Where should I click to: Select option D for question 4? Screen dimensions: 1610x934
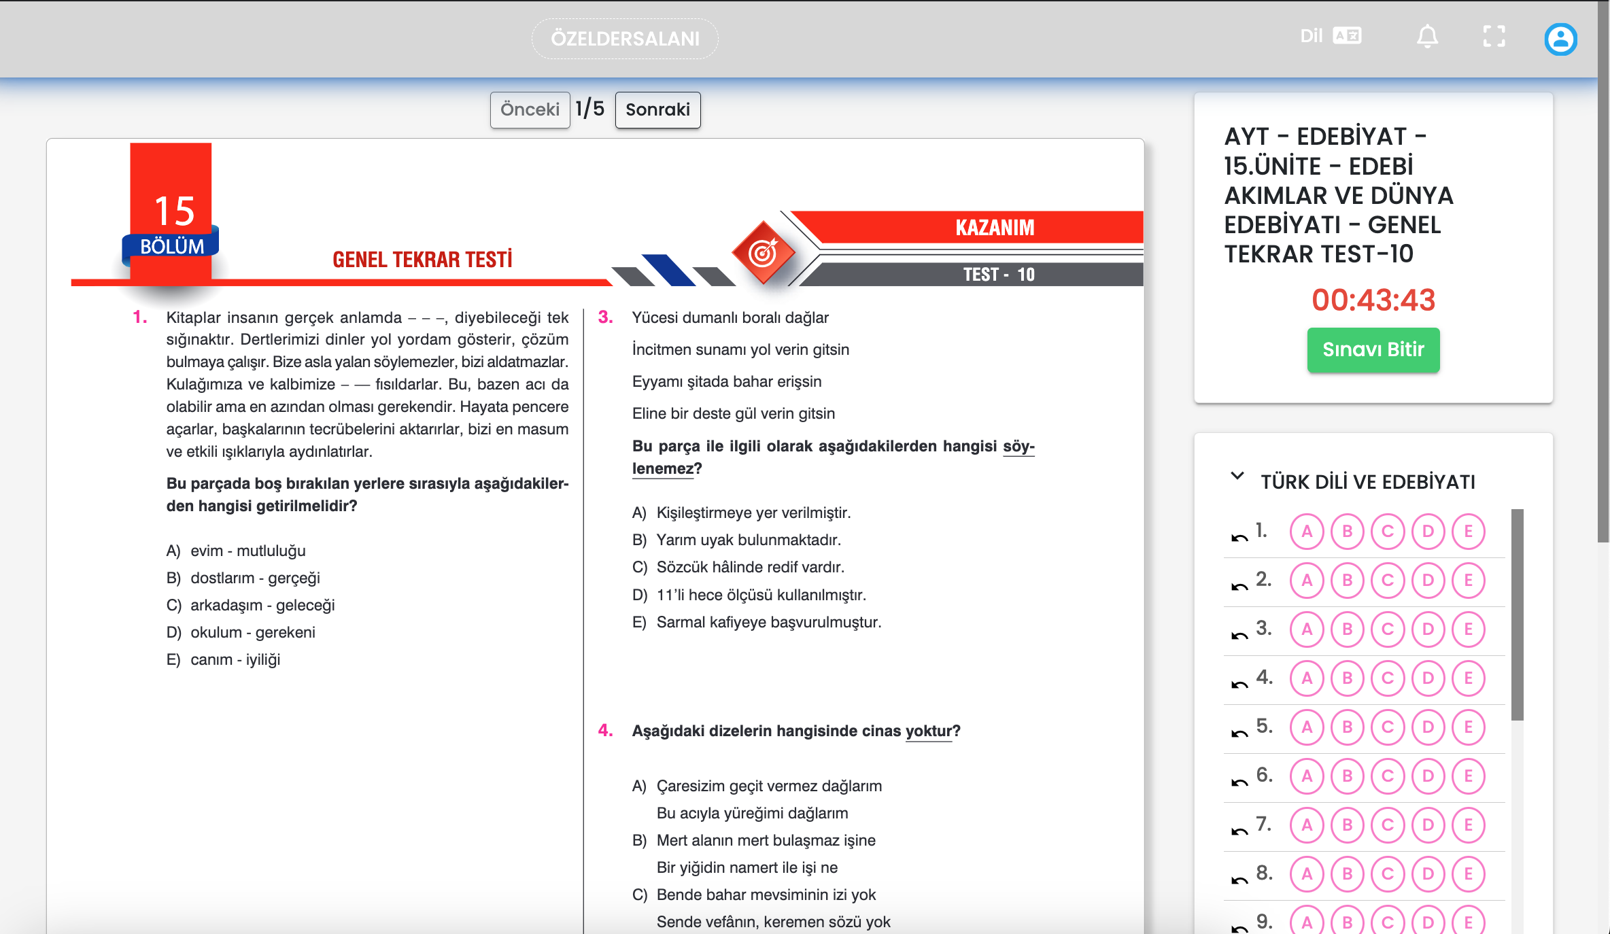click(1428, 678)
